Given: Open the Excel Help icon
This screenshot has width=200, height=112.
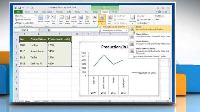Looking at the screenshot, I should pyautogui.click(x=159, y=12).
